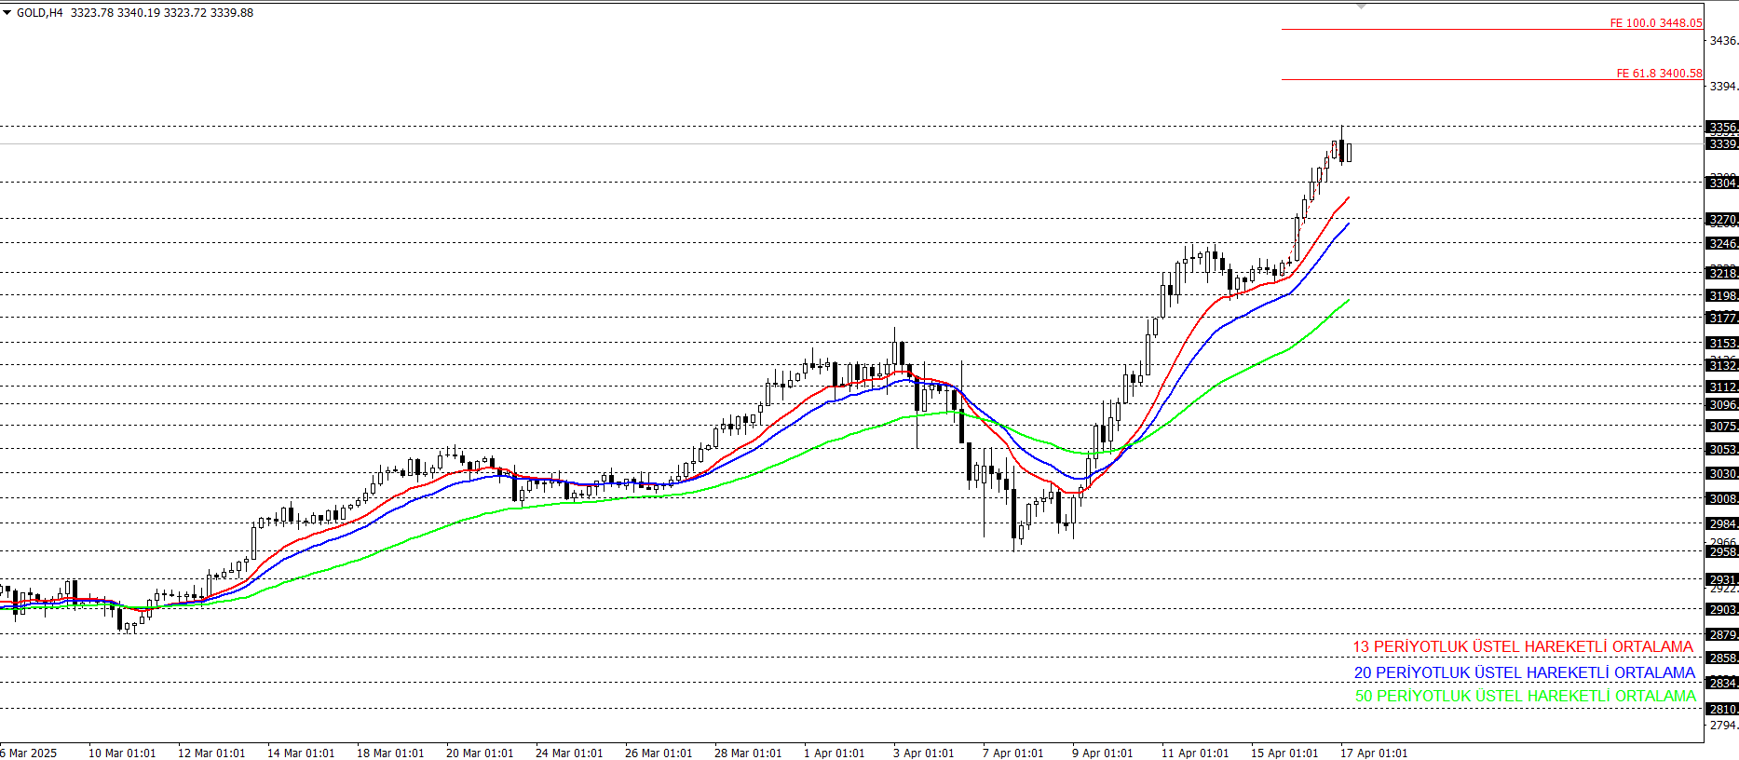Click the 2879 price level label
This screenshot has width=1739, height=760.
(x=1722, y=634)
